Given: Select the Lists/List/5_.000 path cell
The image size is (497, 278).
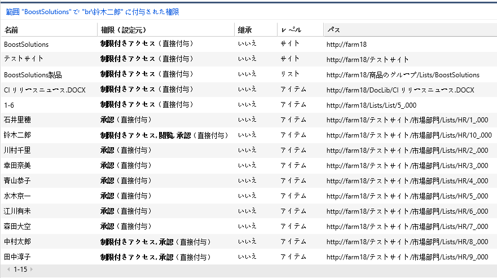Looking at the screenshot, I should [x=372, y=105].
